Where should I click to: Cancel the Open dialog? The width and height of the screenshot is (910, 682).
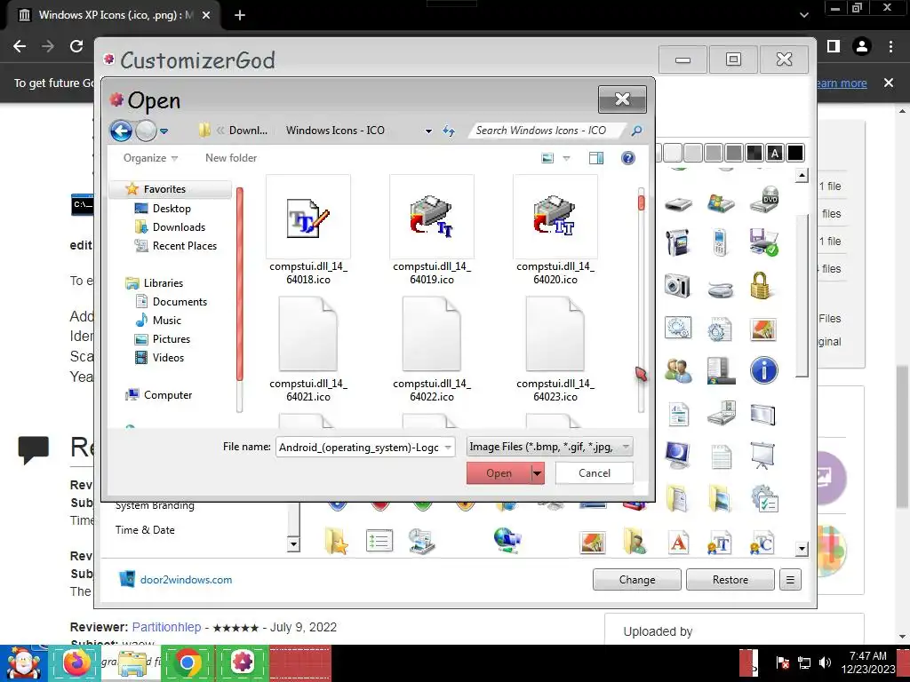tap(595, 473)
